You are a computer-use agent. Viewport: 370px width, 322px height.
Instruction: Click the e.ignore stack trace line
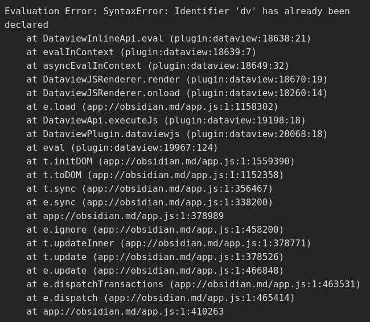(x=155, y=230)
